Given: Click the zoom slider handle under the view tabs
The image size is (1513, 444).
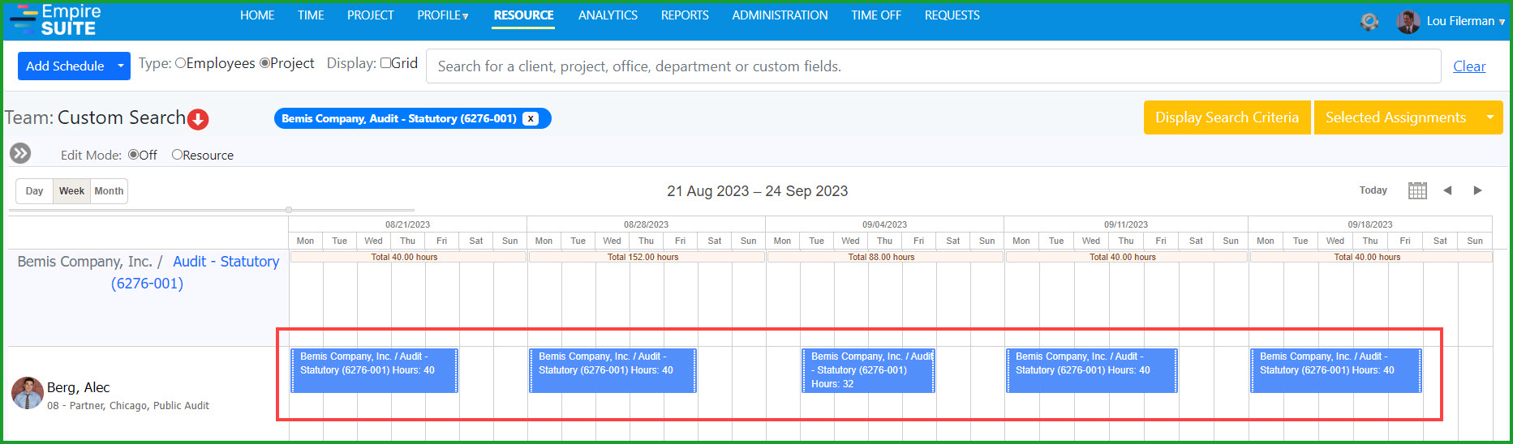Looking at the screenshot, I should tap(289, 210).
